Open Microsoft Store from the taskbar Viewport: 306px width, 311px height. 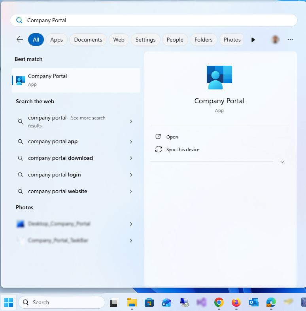click(x=149, y=302)
